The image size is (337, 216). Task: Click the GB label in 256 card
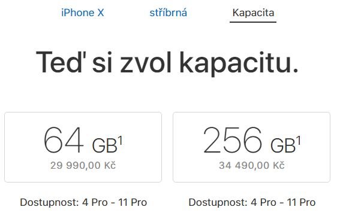(x=283, y=146)
